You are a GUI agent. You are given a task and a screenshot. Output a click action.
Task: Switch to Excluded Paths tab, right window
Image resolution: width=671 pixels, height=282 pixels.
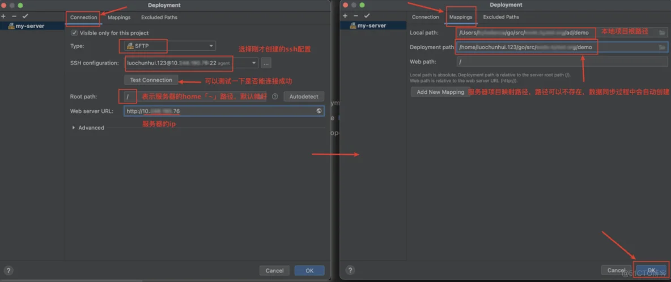tap(501, 17)
